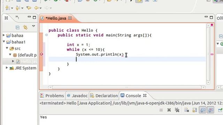Clear Console icon
This screenshot has width=223, height=125.
[187, 110]
